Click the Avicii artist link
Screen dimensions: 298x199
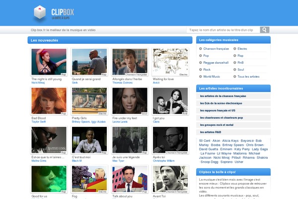(x=156, y=83)
